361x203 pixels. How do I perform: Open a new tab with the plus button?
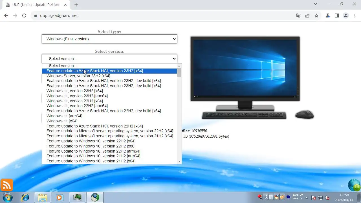tap(76, 5)
